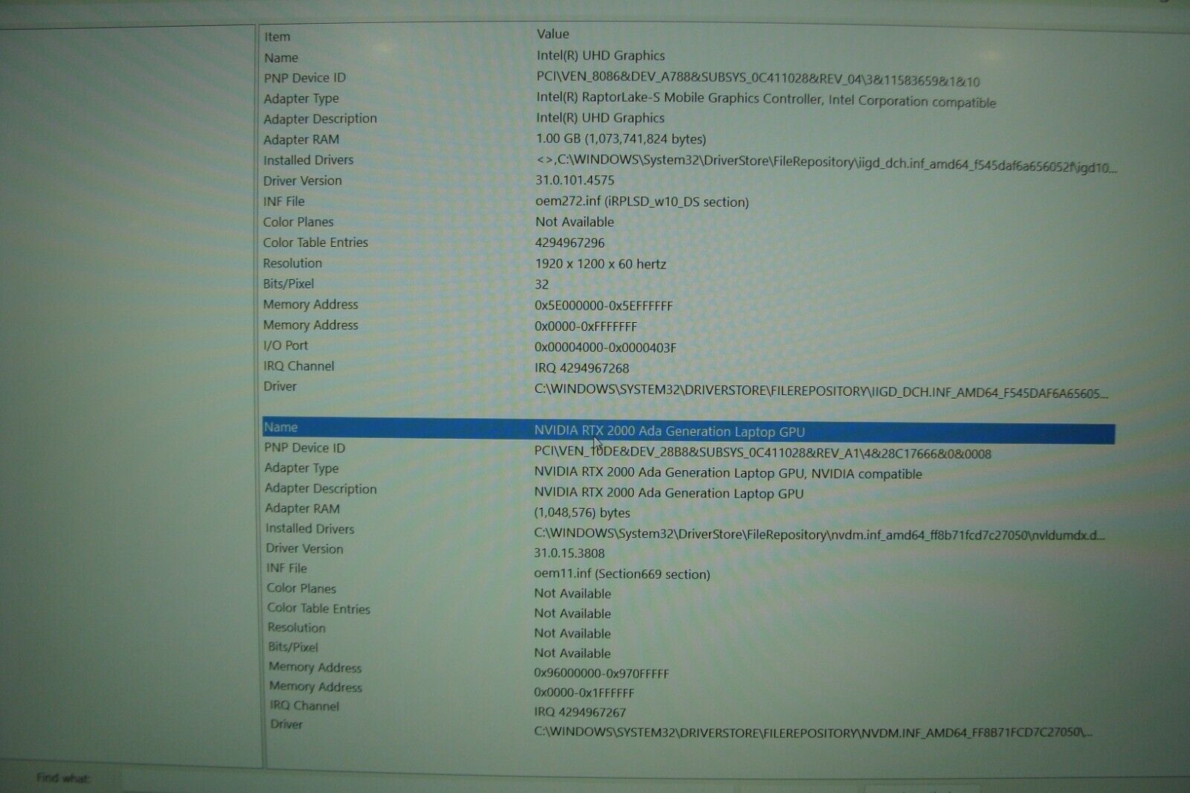Click IRQ Channel value IRQ 4294967268
This screenshot has width=1190, height=793.
tap(582, 368)
